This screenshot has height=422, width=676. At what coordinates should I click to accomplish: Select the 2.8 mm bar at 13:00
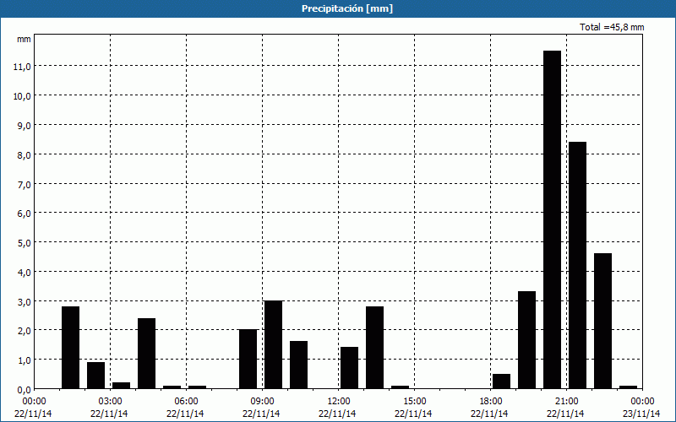(374, 348)
